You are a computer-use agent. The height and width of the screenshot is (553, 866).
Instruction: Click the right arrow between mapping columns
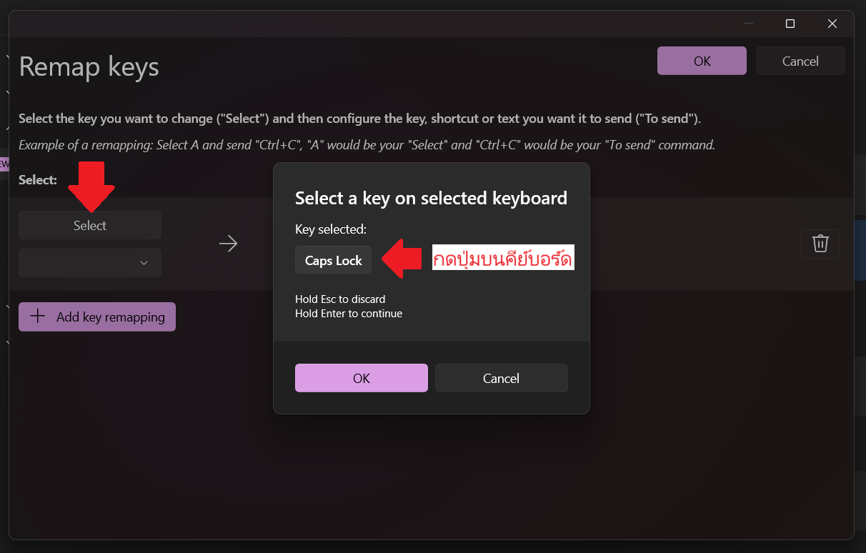[228, 244]
